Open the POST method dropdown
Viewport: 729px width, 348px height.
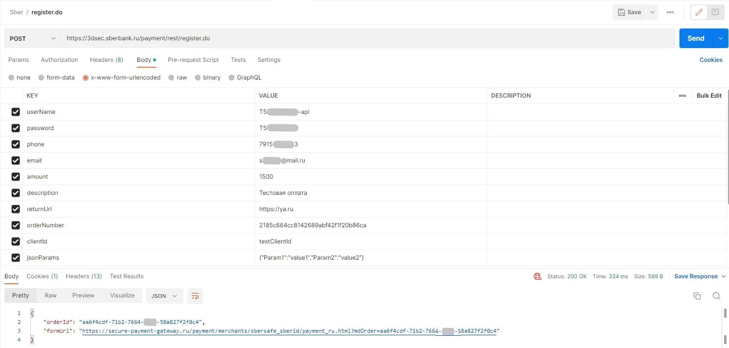pyautogui.click(x=33, y=38)
